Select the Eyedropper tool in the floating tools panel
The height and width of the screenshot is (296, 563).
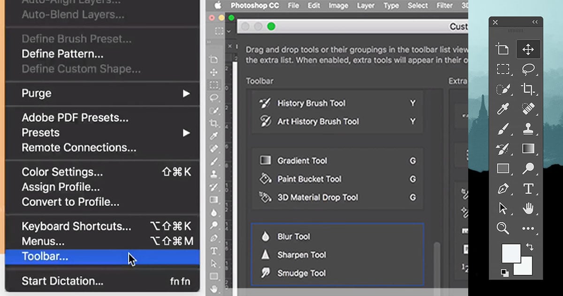pos(503,109)
